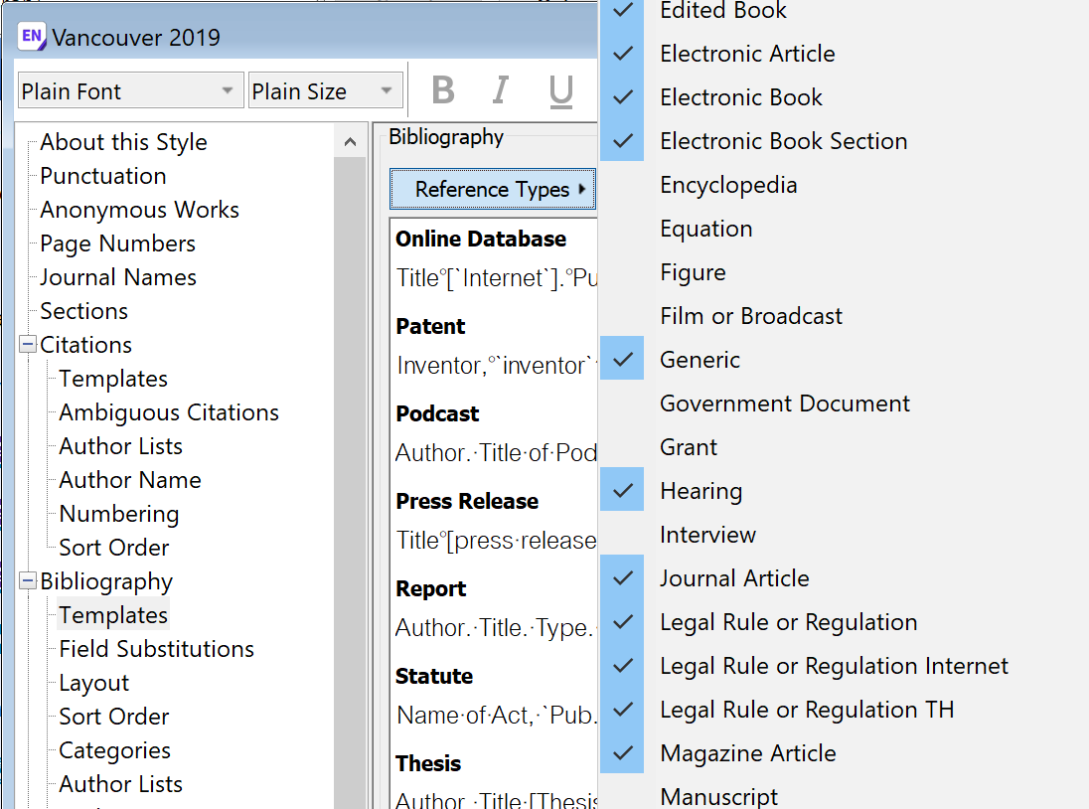Open Layout settings

coord(93,684)
